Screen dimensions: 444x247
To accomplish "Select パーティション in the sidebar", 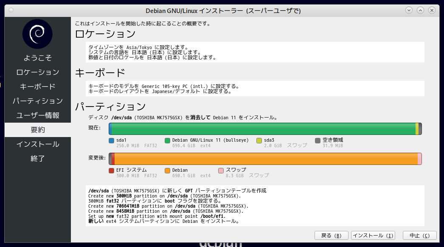I will point(38,101).
